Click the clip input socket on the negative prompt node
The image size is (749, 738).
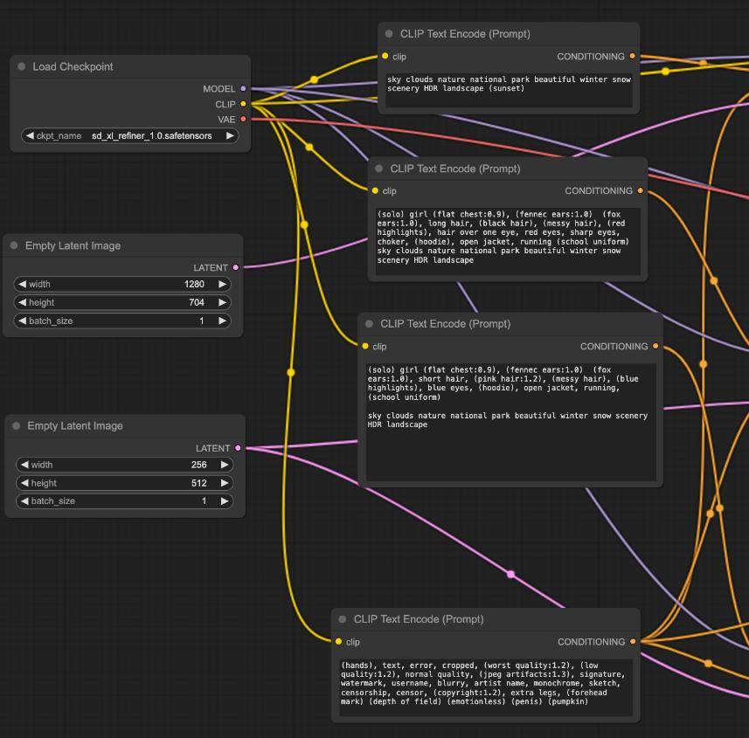(338, 642)
